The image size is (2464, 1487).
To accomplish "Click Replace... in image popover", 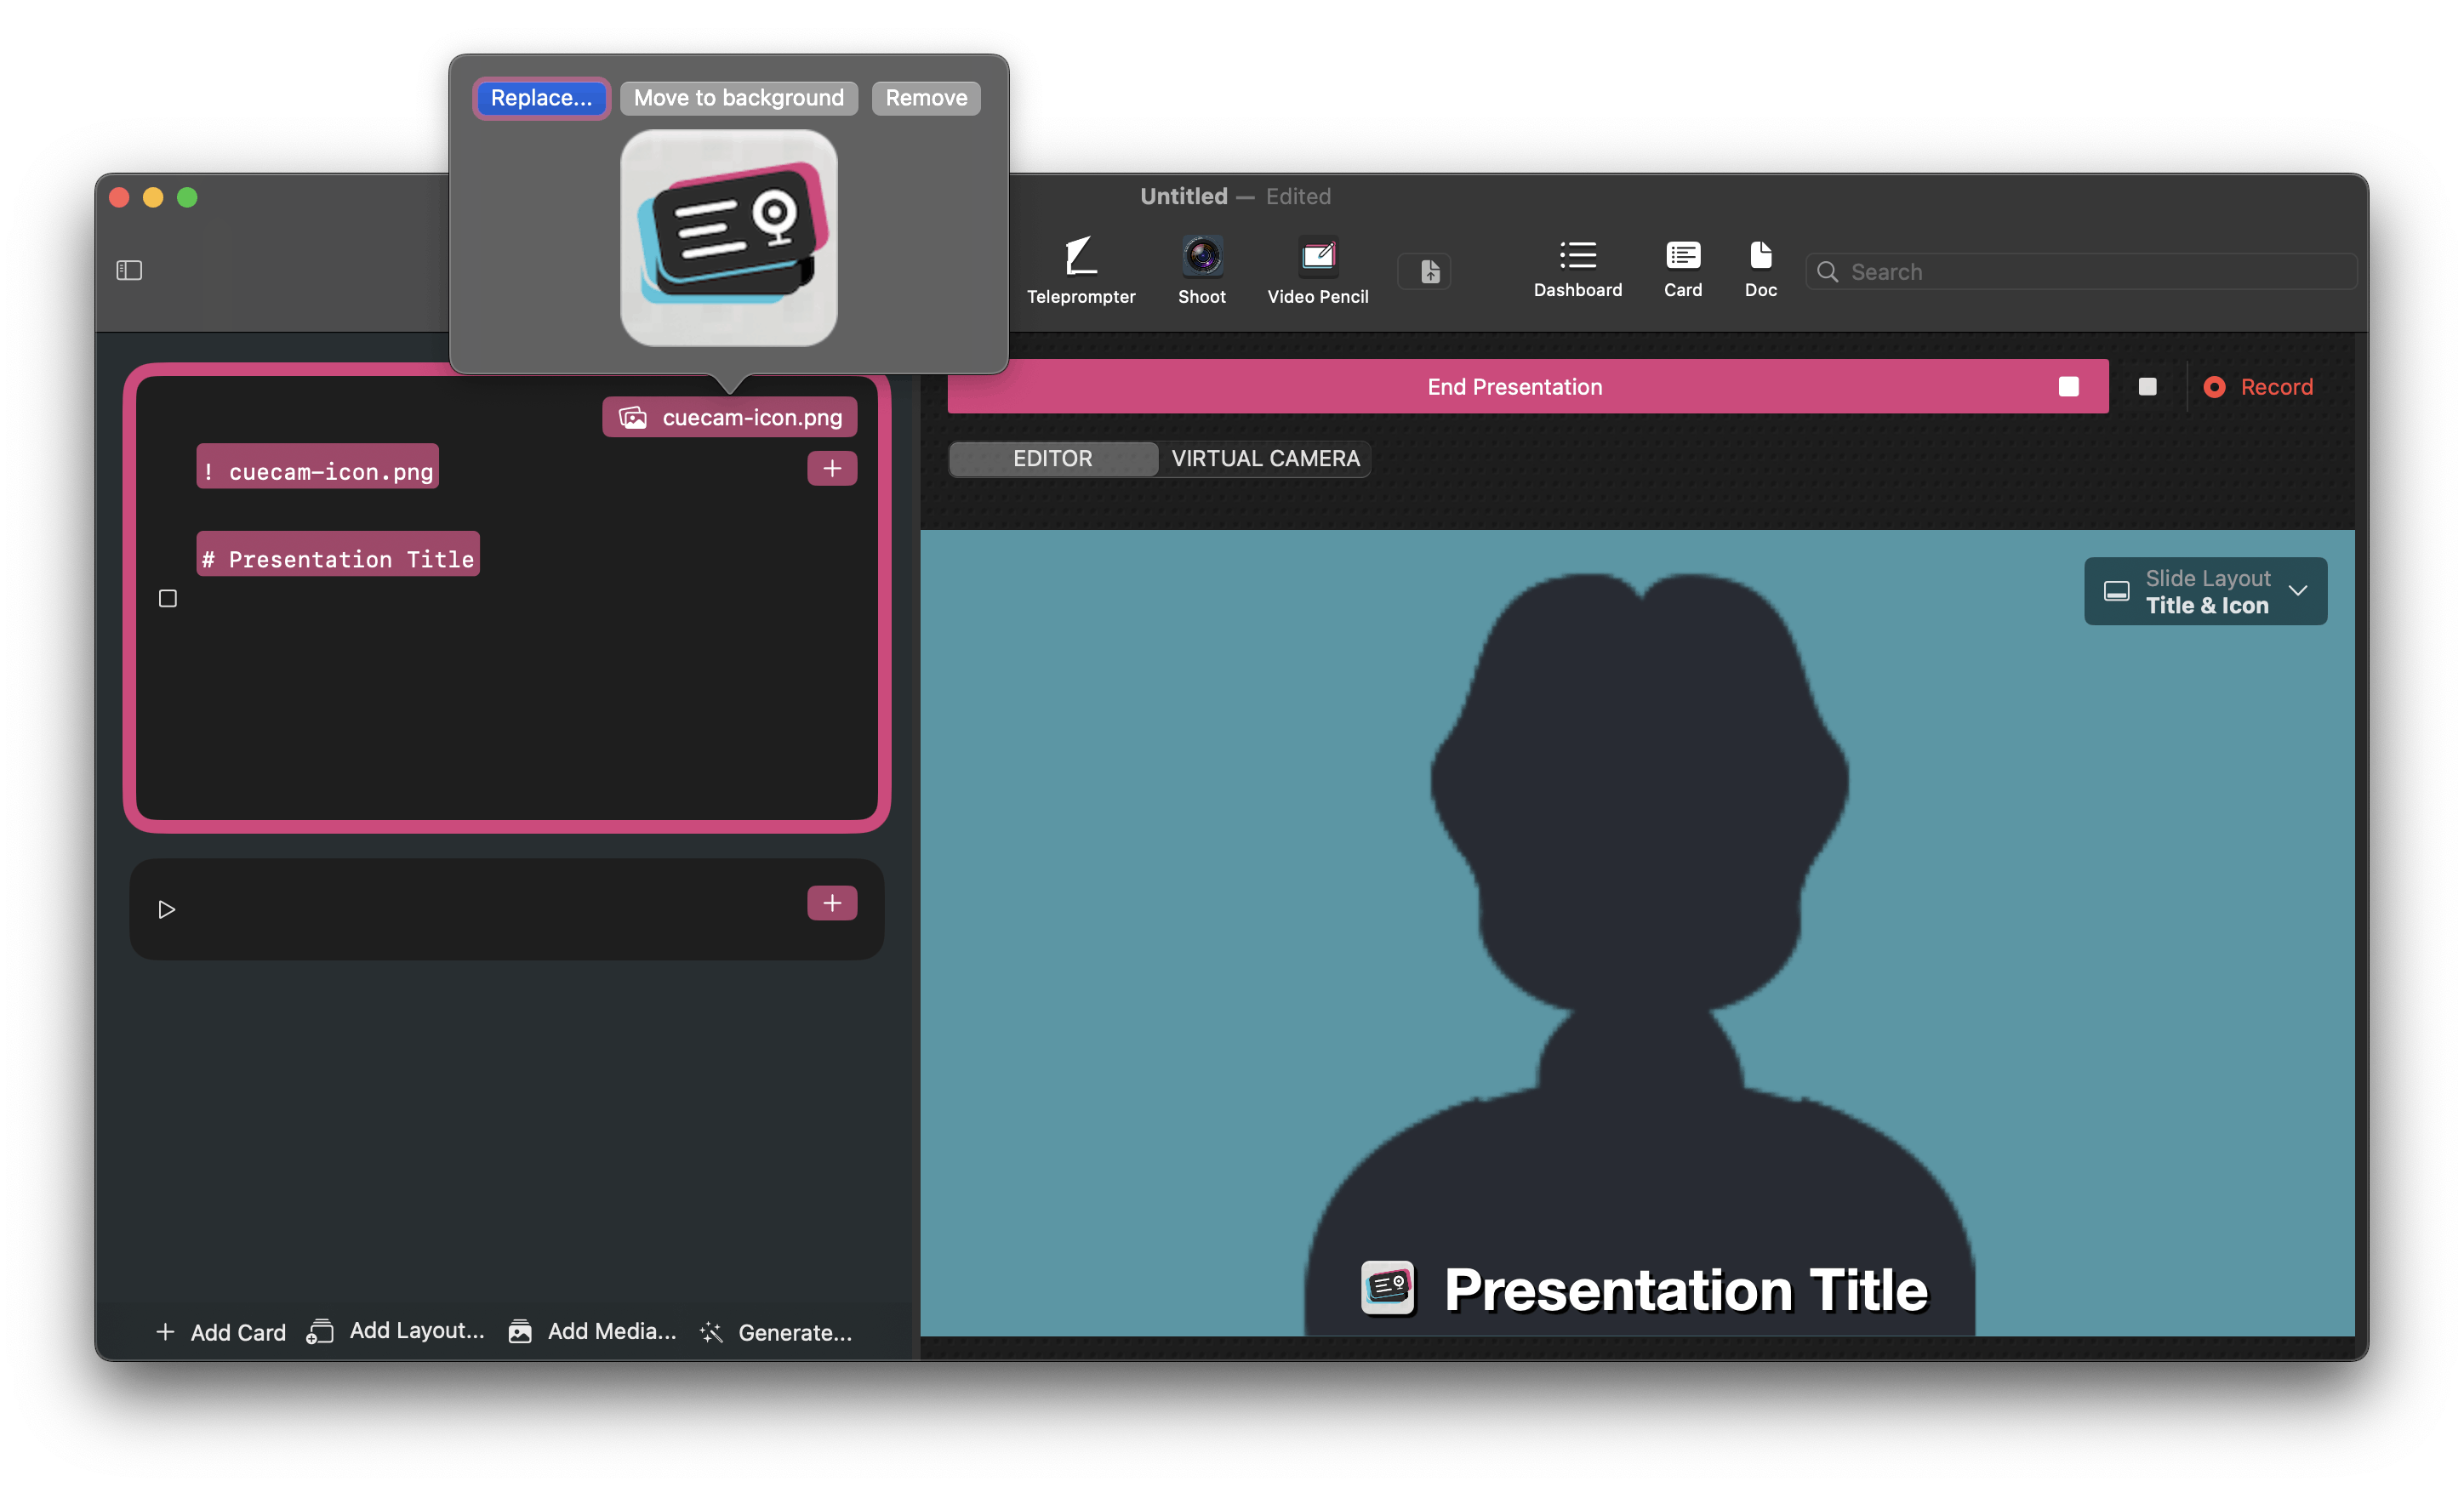I will click(x=541, y=98).
